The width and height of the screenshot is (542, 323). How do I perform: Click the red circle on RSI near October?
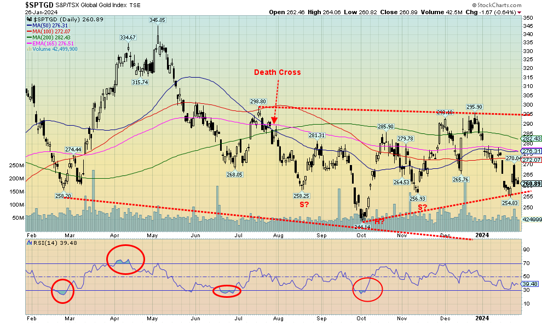(367, 289)
